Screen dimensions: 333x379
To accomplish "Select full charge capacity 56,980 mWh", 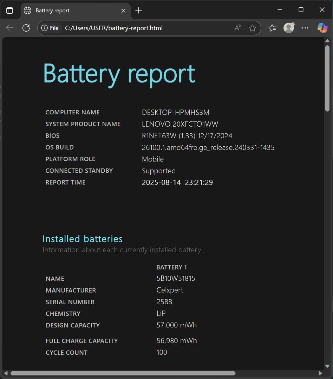I will click(177, 340).
